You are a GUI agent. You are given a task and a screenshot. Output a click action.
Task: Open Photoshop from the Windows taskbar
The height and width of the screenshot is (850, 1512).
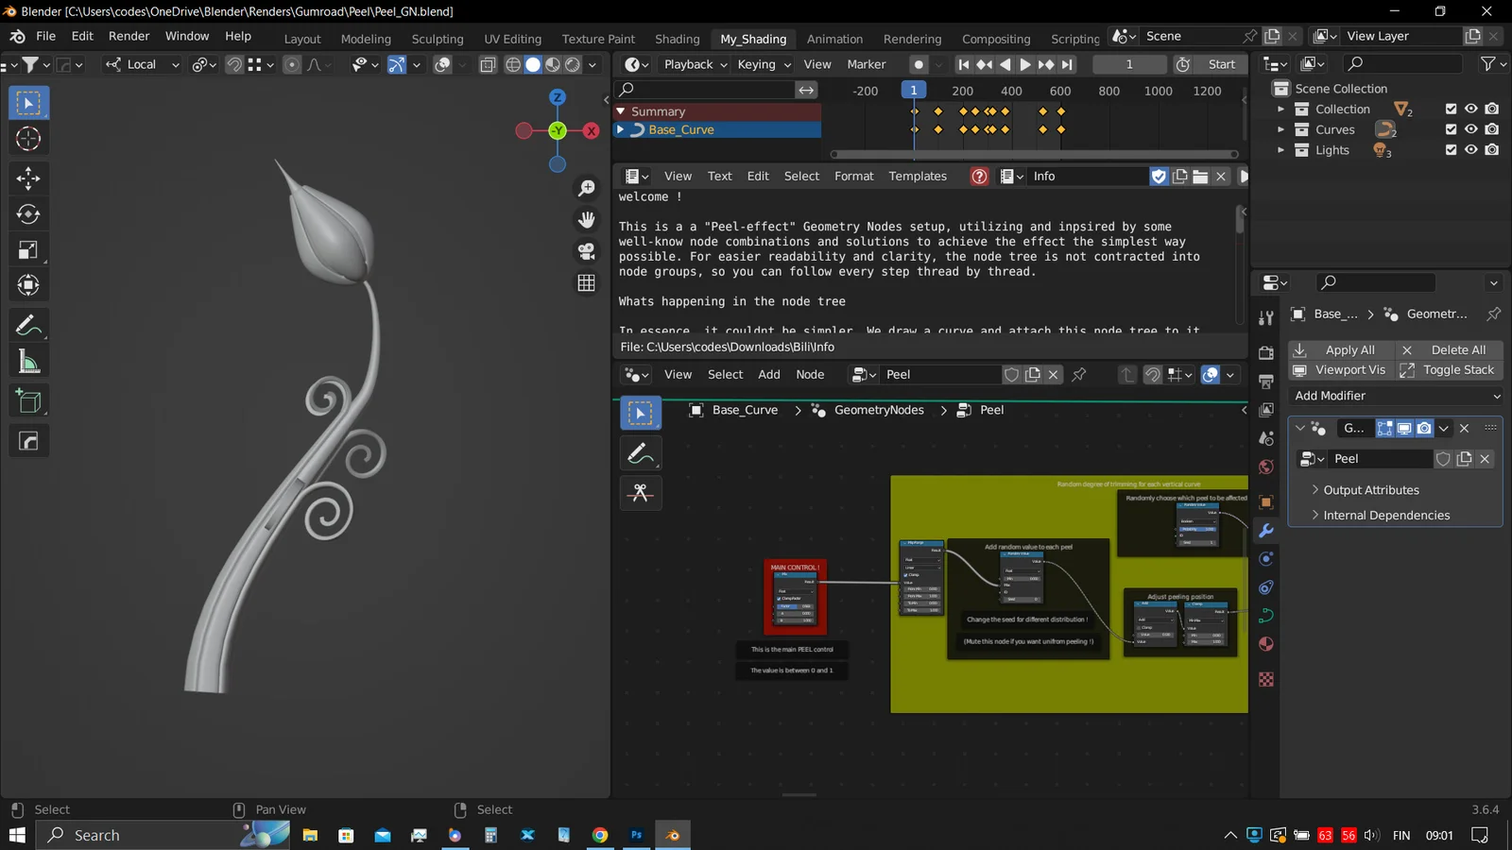636,835
